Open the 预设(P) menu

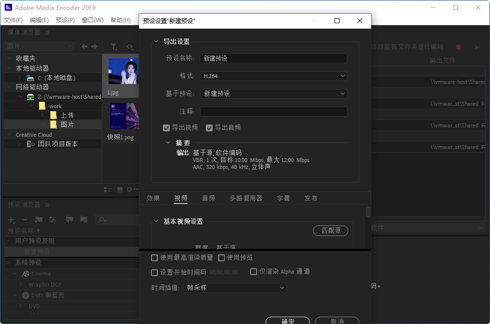point(64,20)
